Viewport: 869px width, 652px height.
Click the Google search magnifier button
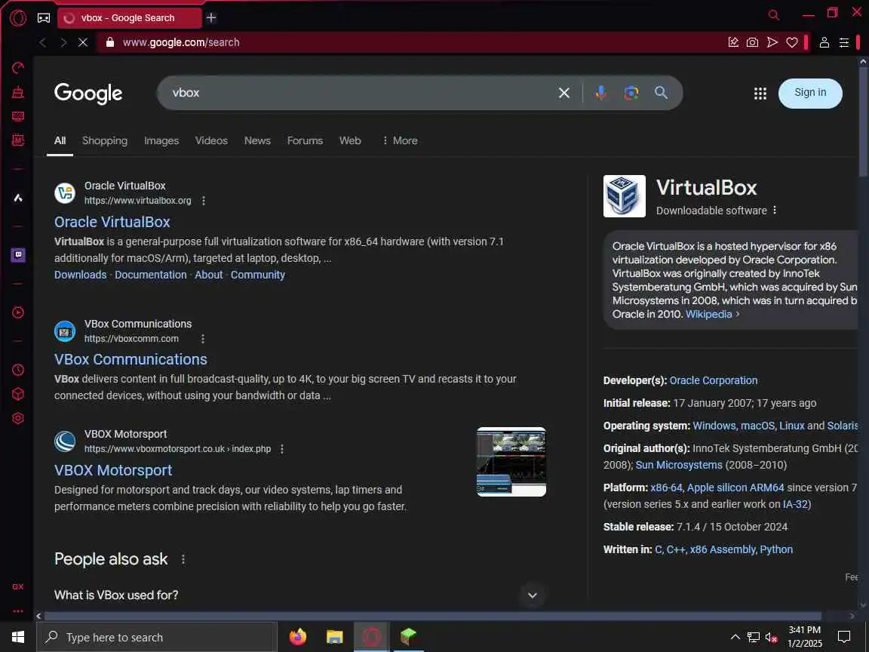pyautogui.click(x=661, y=93)
